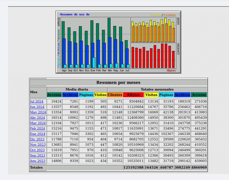Open the Oct 2023 link
Viewport: 229px width, 180px height.
click(x=37, y=150)
